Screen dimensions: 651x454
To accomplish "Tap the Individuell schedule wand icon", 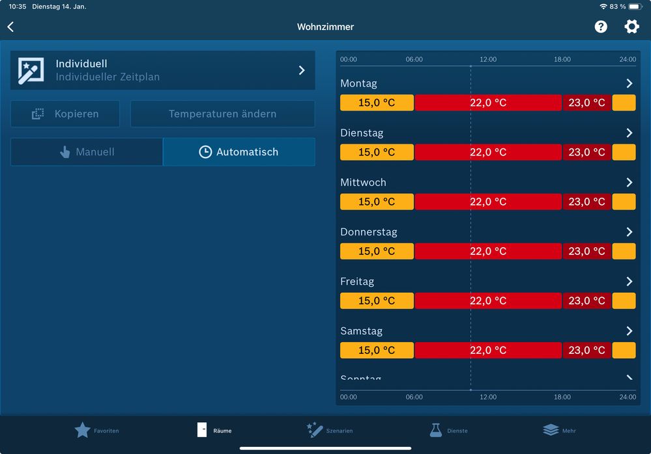I will [x=31, y=70].
